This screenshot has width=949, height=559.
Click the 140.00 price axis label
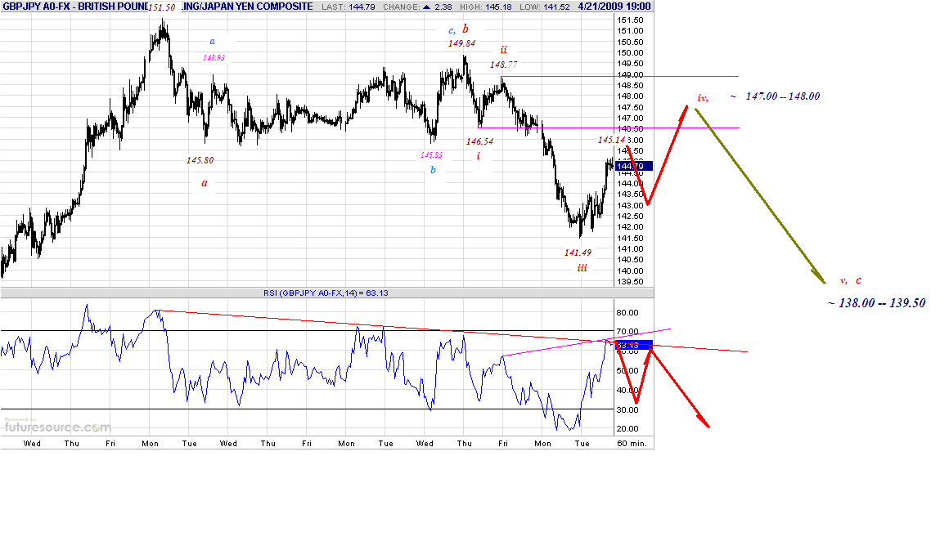[x=630, y=271]
